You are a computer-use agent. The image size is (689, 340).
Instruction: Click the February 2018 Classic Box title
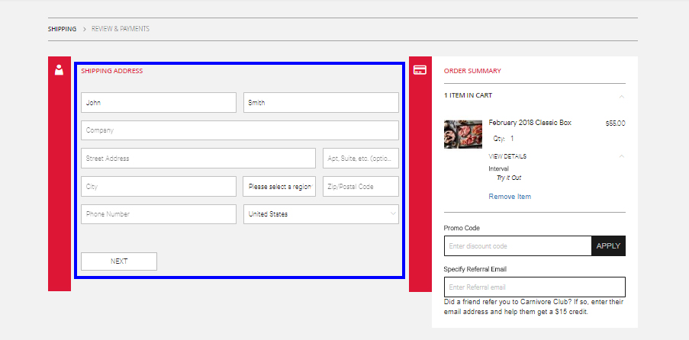point(530,123)
